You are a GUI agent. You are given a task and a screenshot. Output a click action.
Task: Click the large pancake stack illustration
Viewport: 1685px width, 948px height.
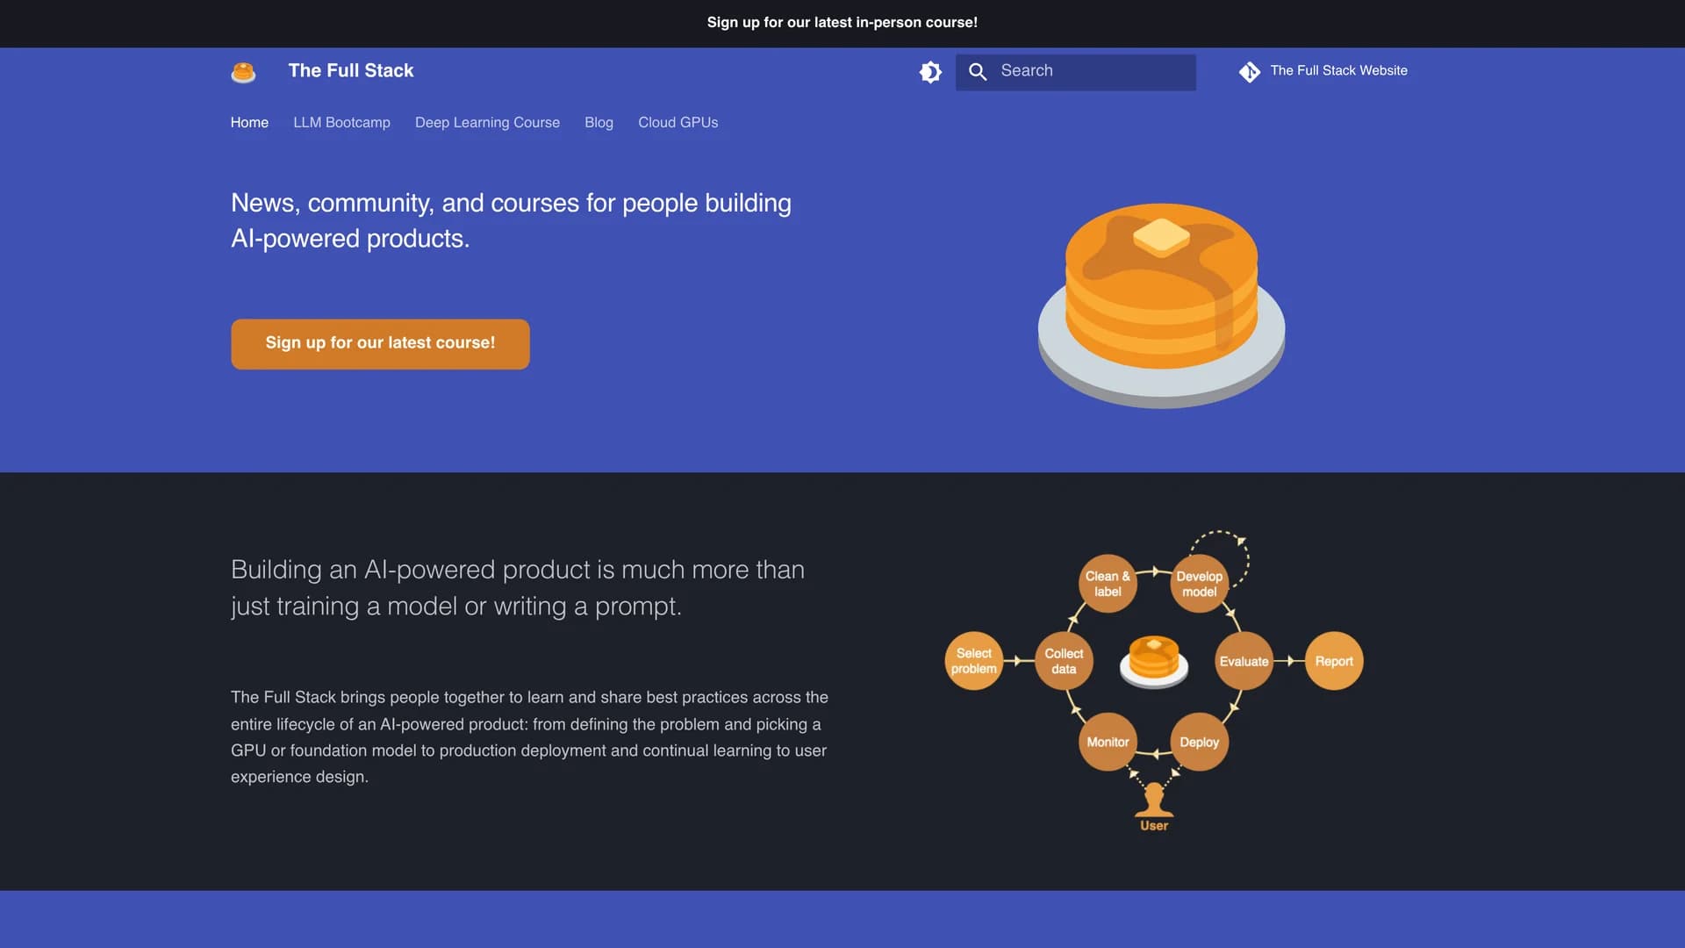[x=1161, y=305]
